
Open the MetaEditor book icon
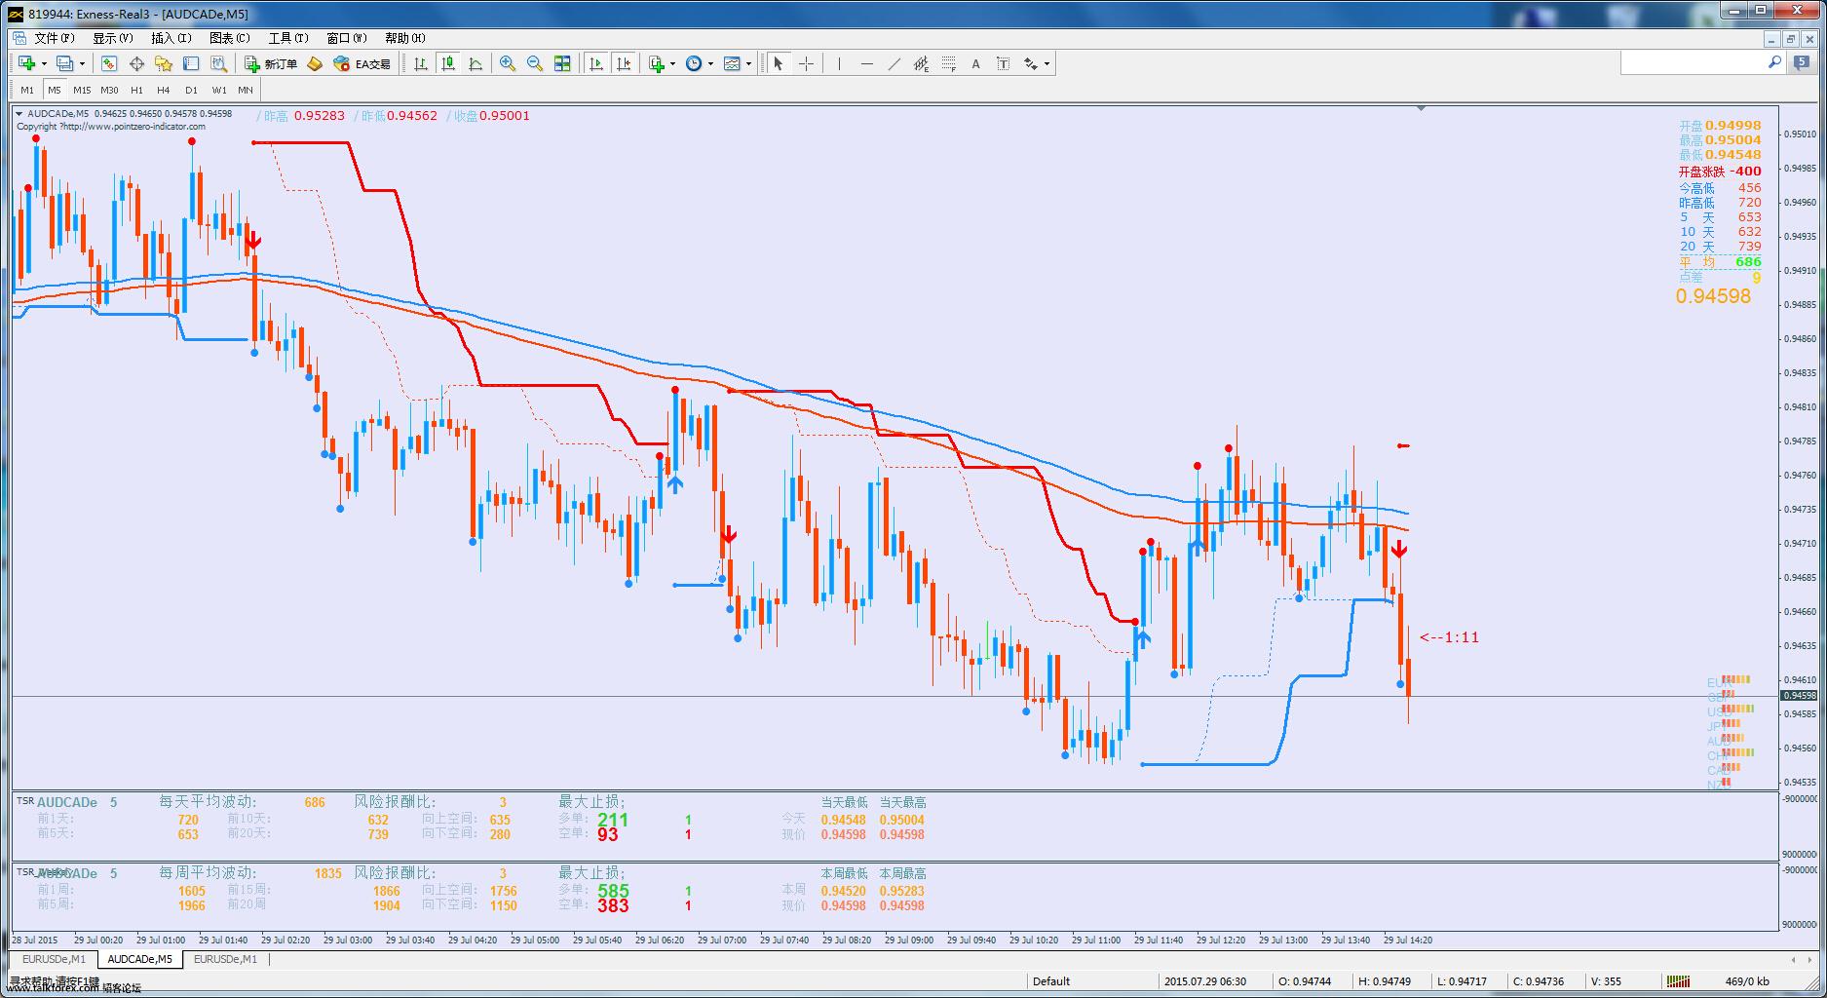(315, 63)
